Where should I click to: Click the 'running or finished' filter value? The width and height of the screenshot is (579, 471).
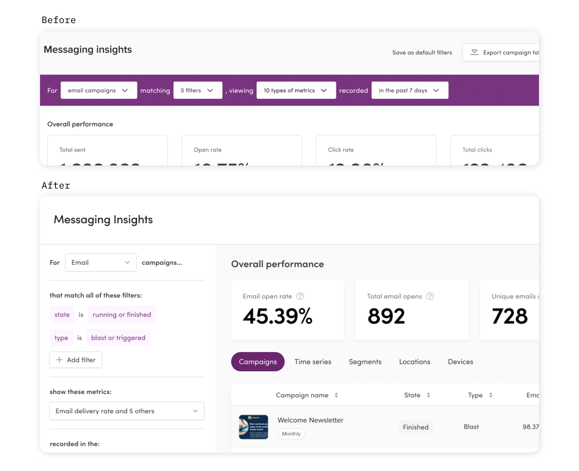point(122,314)
